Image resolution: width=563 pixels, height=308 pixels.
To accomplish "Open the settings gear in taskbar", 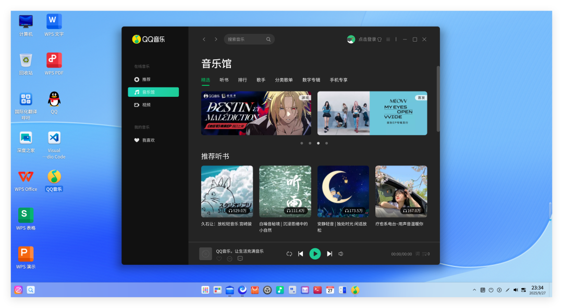I will [267, 290].
